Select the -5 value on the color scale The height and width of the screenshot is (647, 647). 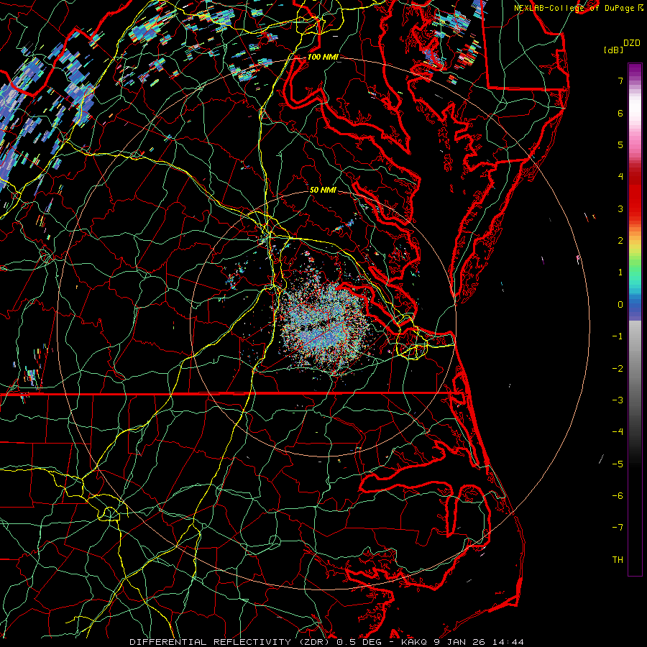point(618,464)
